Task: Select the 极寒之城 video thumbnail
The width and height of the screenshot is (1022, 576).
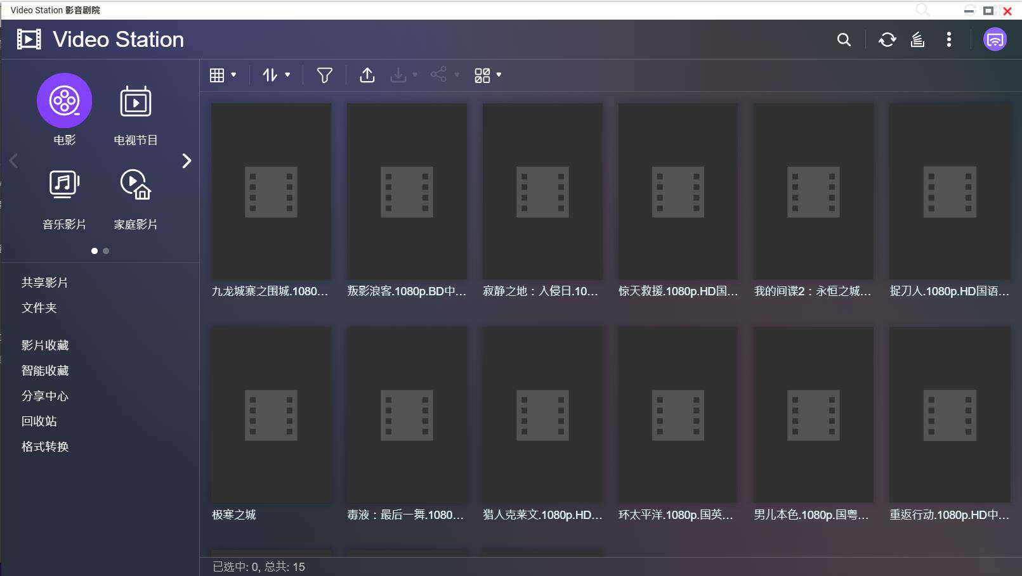Action: [x=272, y=415]
